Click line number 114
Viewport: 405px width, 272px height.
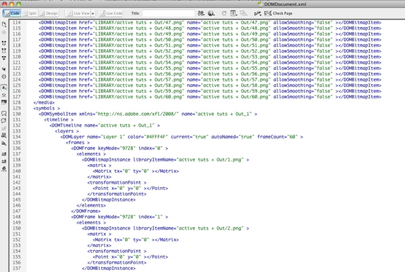click(x=17, y=22)
